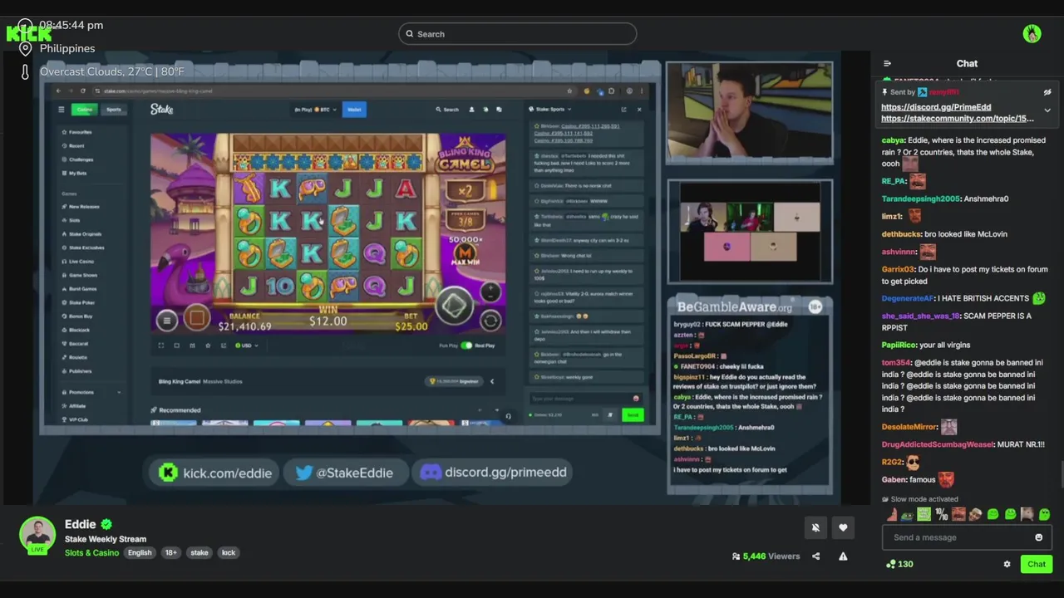Click the favourite star under the game
Screen dimensions: 1064x598
pos(207,346)
